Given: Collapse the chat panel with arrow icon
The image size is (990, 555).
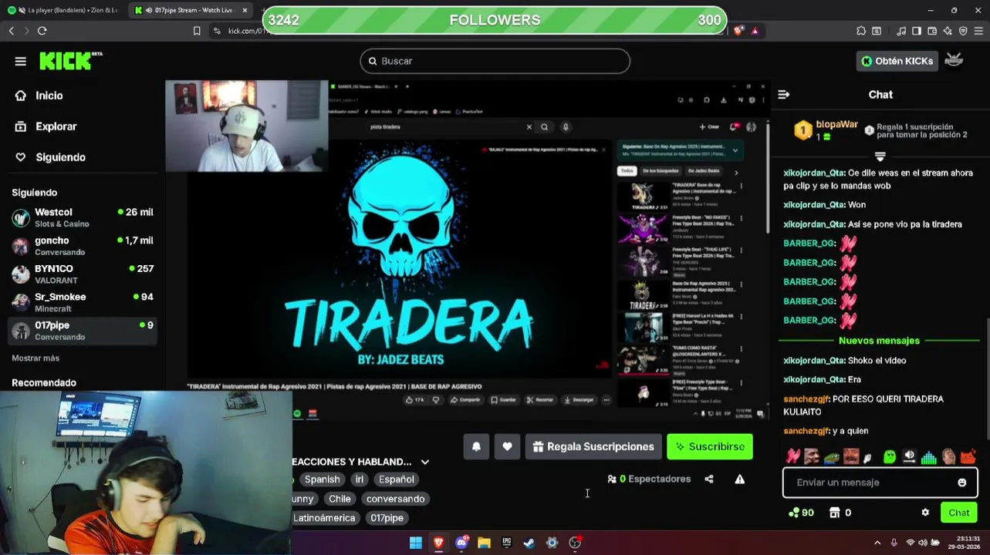Looking at the screenshot, I should click(x=784, y=95).
